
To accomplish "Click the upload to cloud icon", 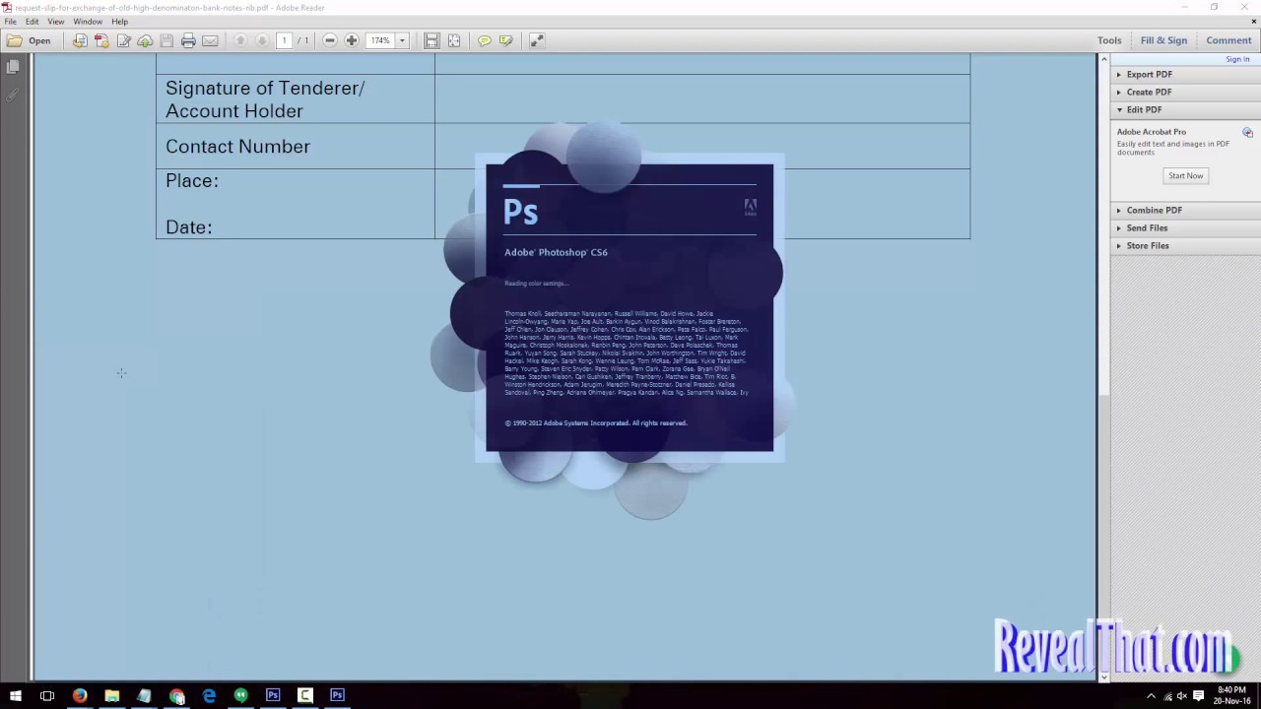I will pyautogui.click(x=145, y=40).
